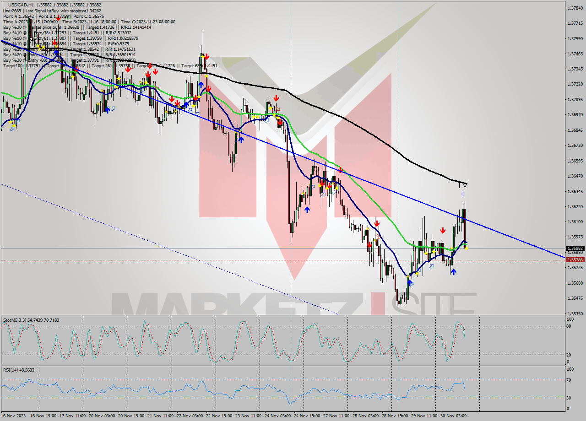The image size is (586, 421).
Task: Click the '29 Nov 11:00' time axis label
Action: point(424,416)
